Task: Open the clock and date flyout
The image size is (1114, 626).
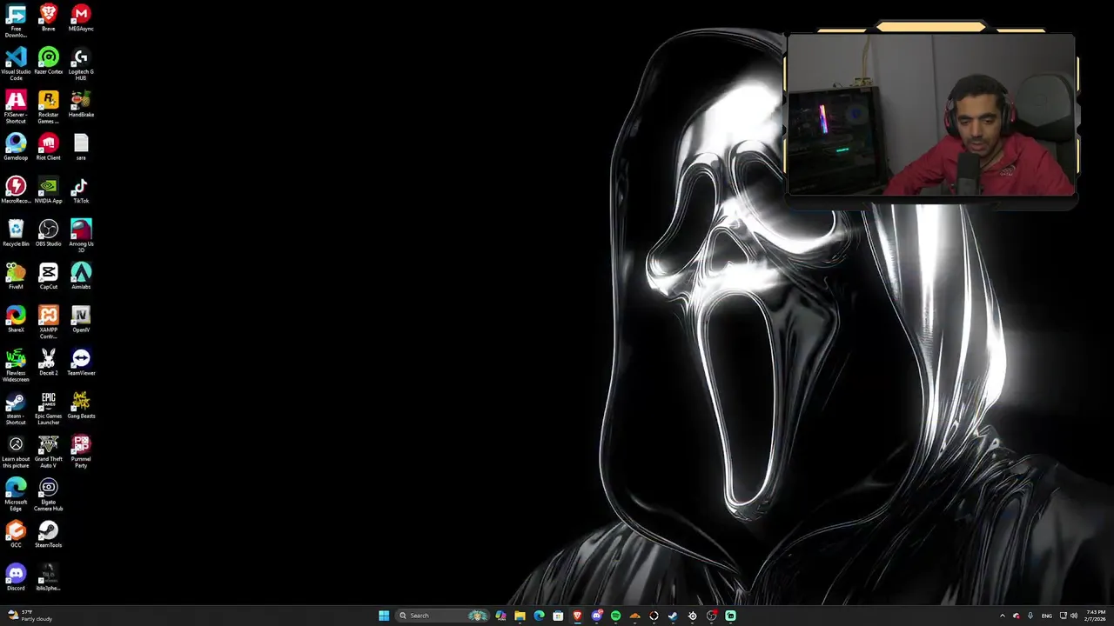Action: coord(1097,616)
